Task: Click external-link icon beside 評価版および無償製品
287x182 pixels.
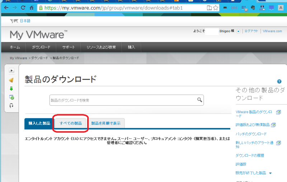Action: (x=273, y=125)
